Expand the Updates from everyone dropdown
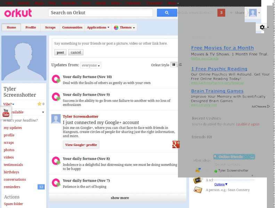278x208 pixels. [91, 65]
